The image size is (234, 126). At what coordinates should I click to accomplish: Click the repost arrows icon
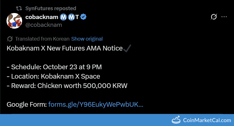tap(19, 8)
